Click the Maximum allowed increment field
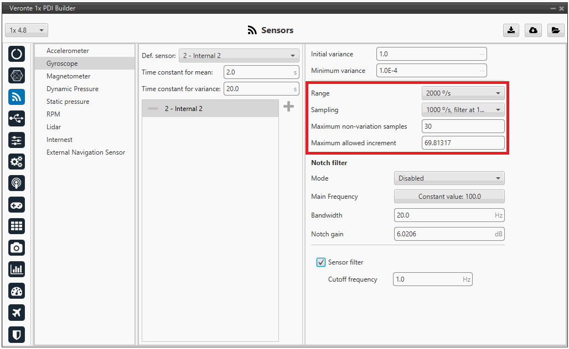Viewport: 569px width, 349px height. click(463, 143)
